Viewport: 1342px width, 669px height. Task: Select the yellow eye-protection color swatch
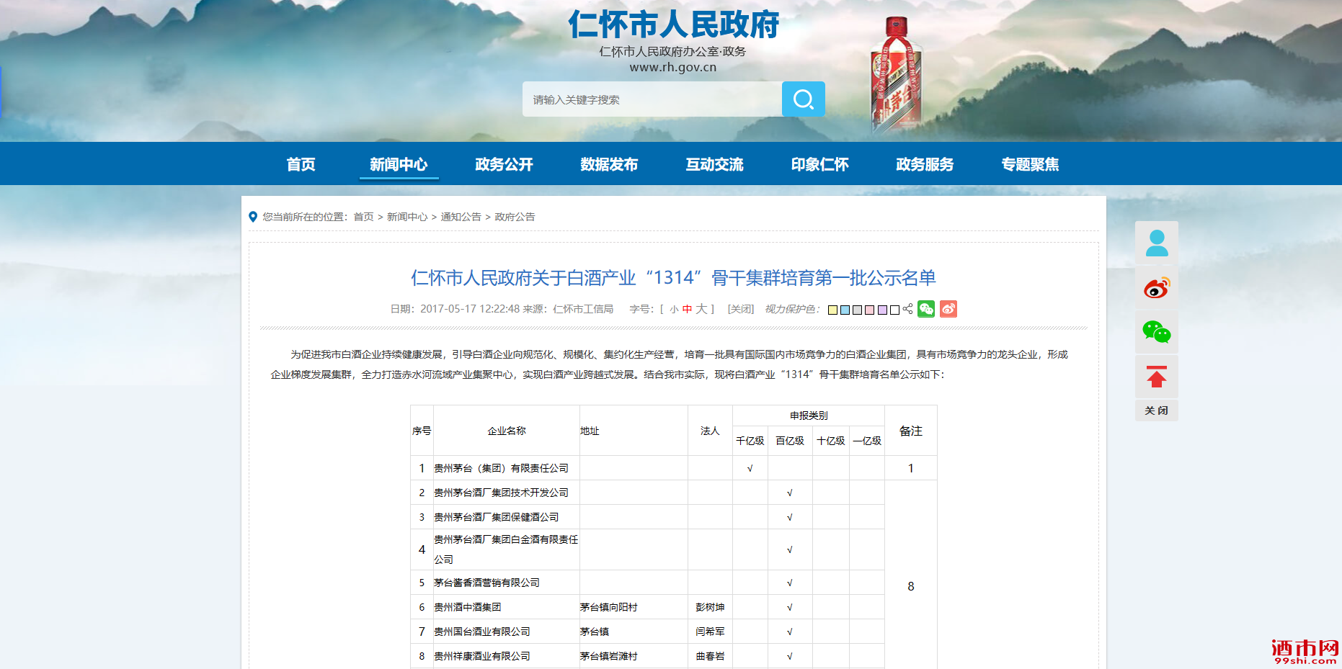pyautogui.click(x=832, y=310)
